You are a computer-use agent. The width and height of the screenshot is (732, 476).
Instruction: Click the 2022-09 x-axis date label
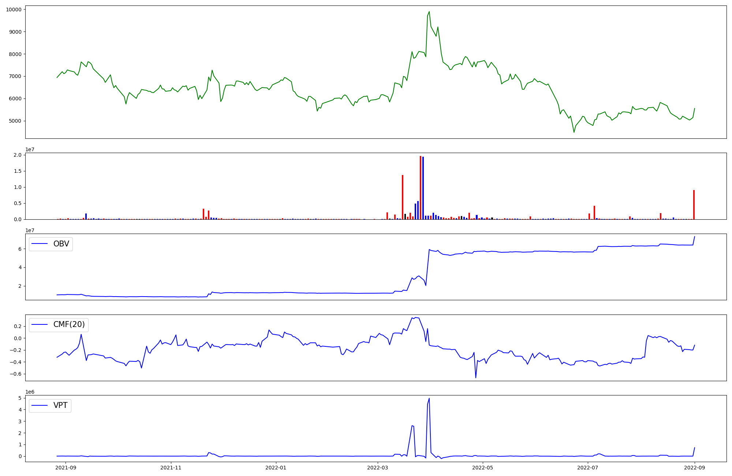695,468
